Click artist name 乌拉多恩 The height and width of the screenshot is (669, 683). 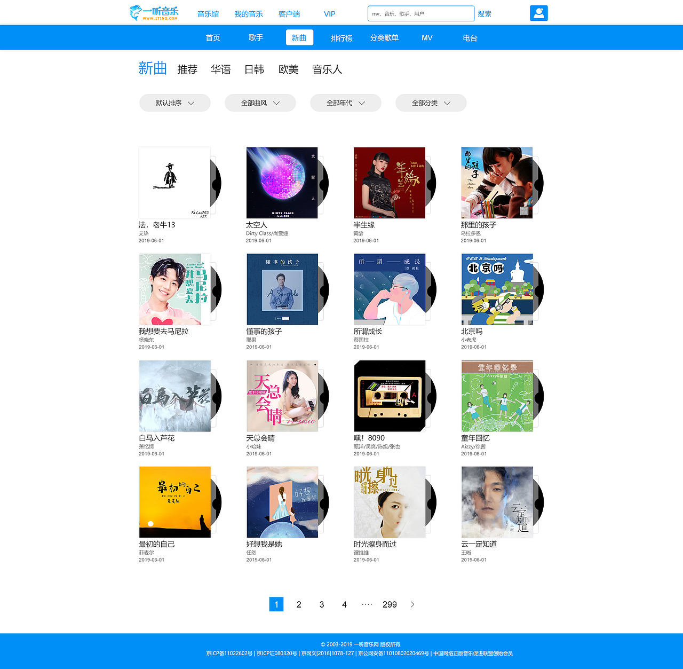471,233
